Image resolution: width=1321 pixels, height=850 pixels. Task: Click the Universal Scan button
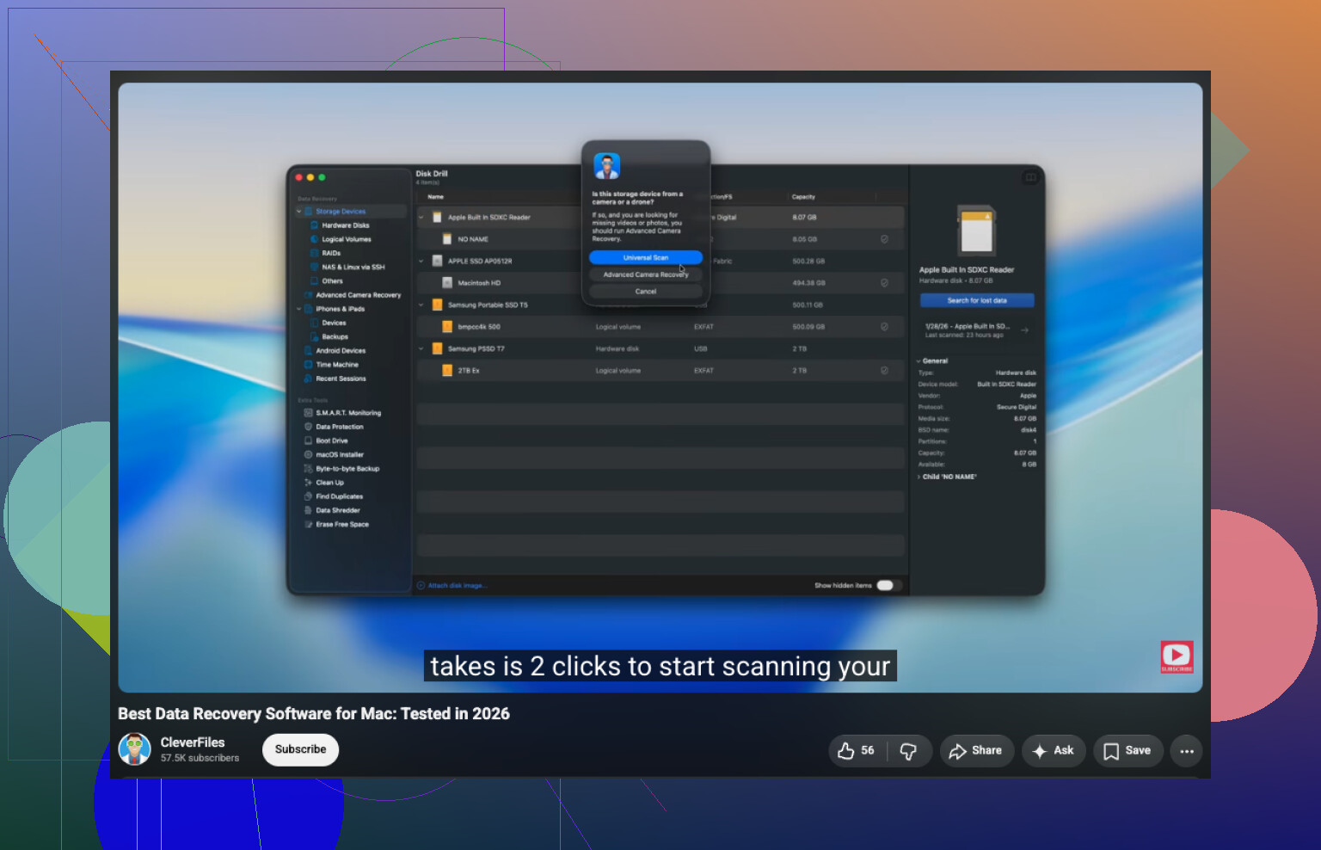(x=646, y=257)
